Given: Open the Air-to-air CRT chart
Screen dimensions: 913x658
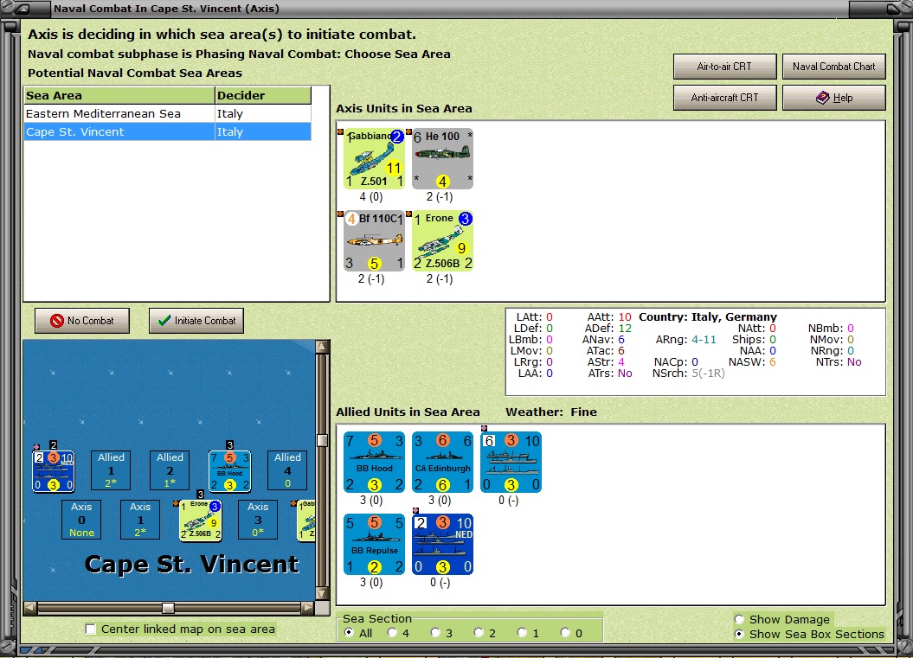Looking at the screenshot, I should (724, 67).
